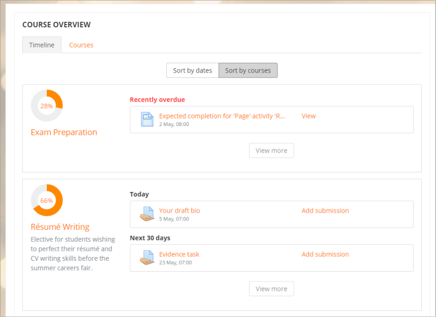Click View link for the overdue Page activity
Screen dimensions: 436x317
308,116
